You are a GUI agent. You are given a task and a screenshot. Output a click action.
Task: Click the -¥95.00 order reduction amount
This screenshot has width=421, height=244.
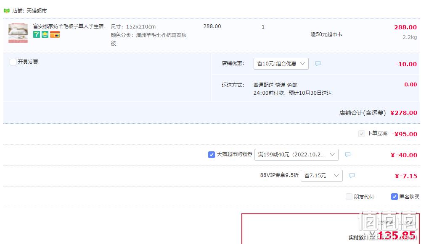coord(404,134)
